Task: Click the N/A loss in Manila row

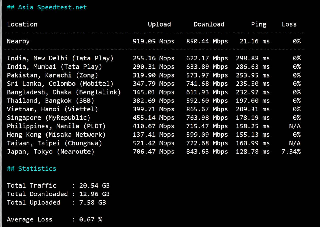Action: click(295, 126)
